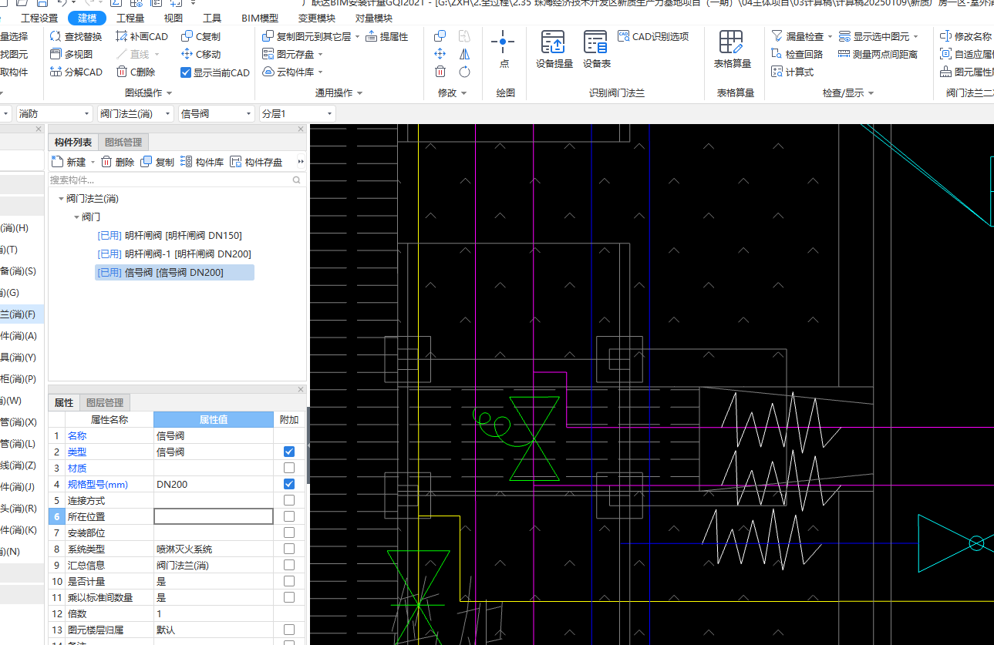
Task: Open the 设备表 device table
Action: [596, 50]
